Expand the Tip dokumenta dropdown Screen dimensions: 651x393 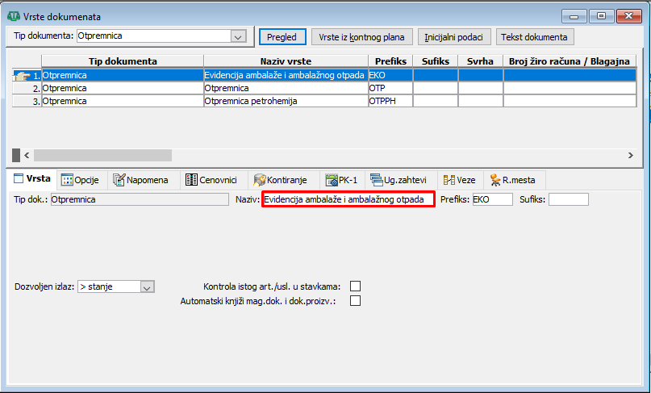(237, 36)
